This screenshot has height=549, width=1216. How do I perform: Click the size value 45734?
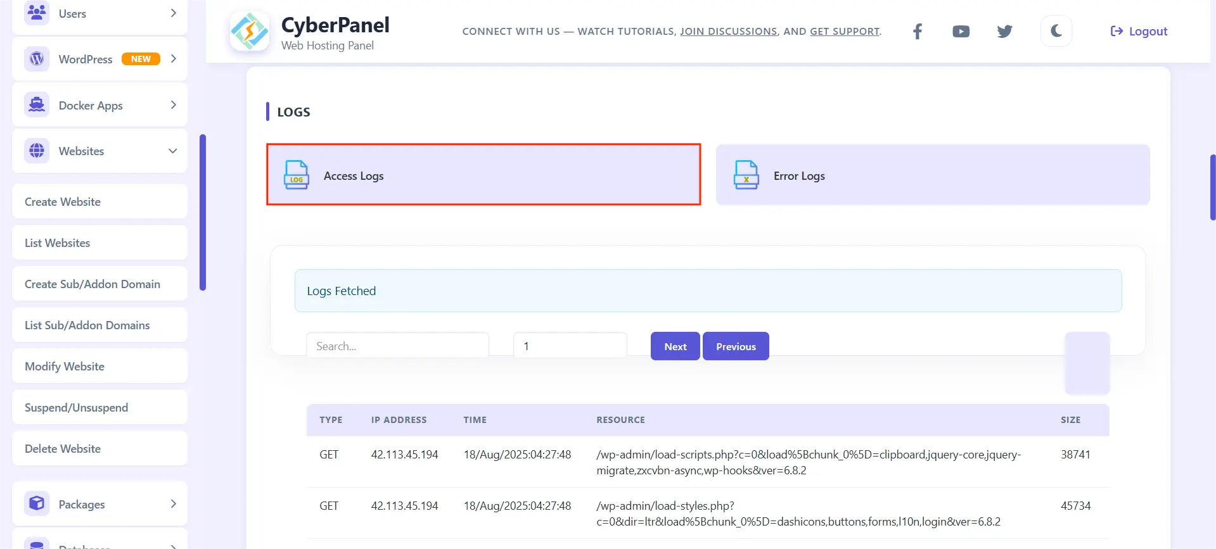1075,506
